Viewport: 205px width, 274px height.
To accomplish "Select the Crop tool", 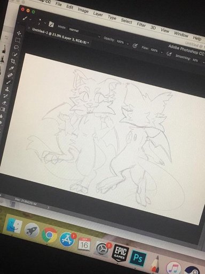I will click(x=13, y=61).
